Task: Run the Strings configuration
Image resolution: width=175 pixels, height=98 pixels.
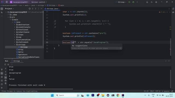Action: coord(129,2)
